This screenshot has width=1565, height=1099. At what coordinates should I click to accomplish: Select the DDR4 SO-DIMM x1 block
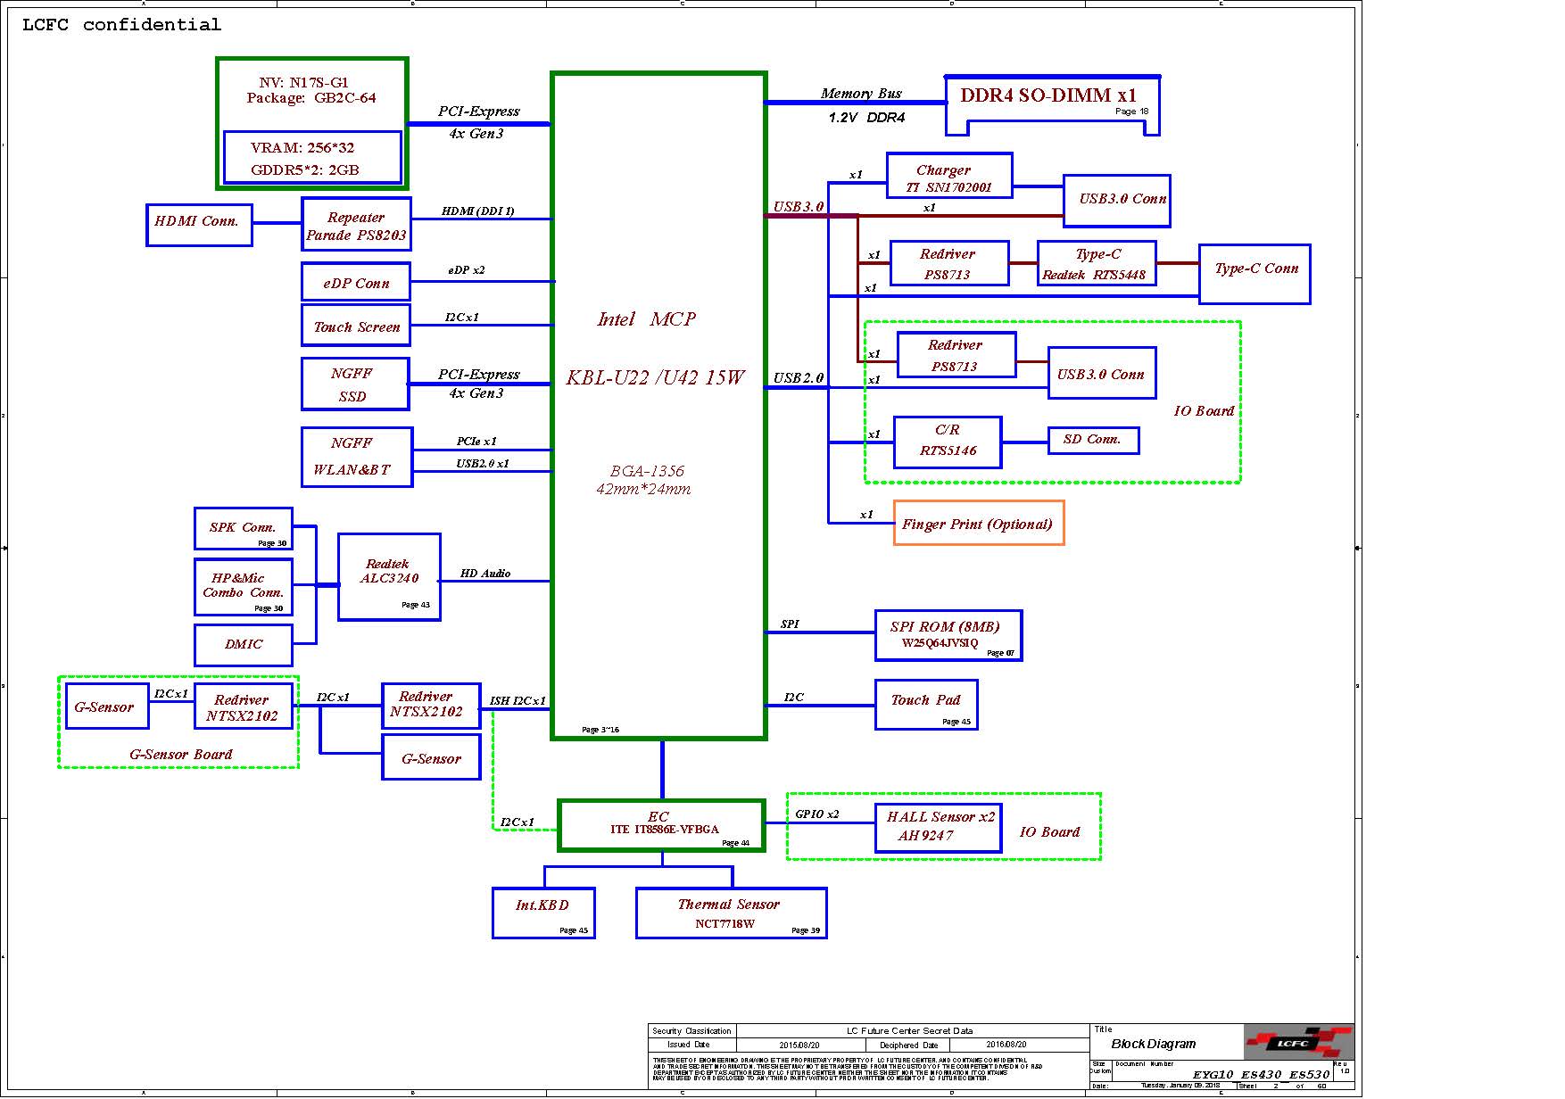pos(1053,105)
